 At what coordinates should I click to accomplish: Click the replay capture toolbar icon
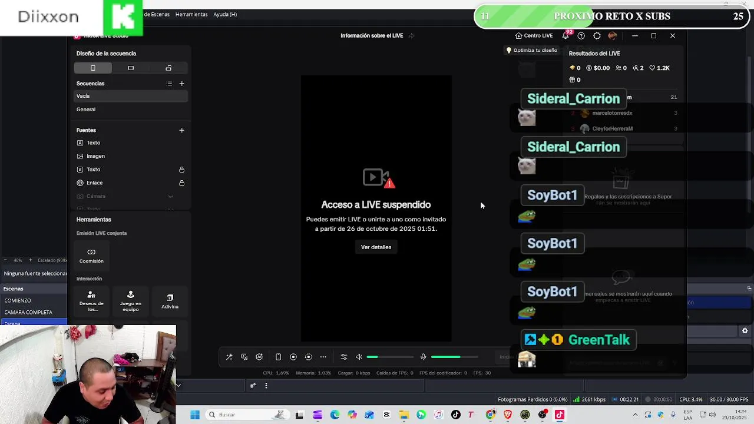308,357
